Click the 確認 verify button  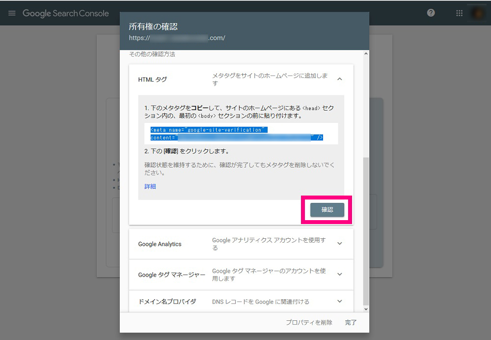(x=327, y=210)
